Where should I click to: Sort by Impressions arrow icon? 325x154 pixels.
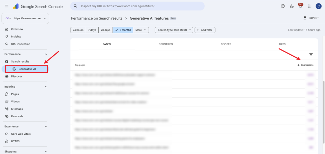(298, 65)
